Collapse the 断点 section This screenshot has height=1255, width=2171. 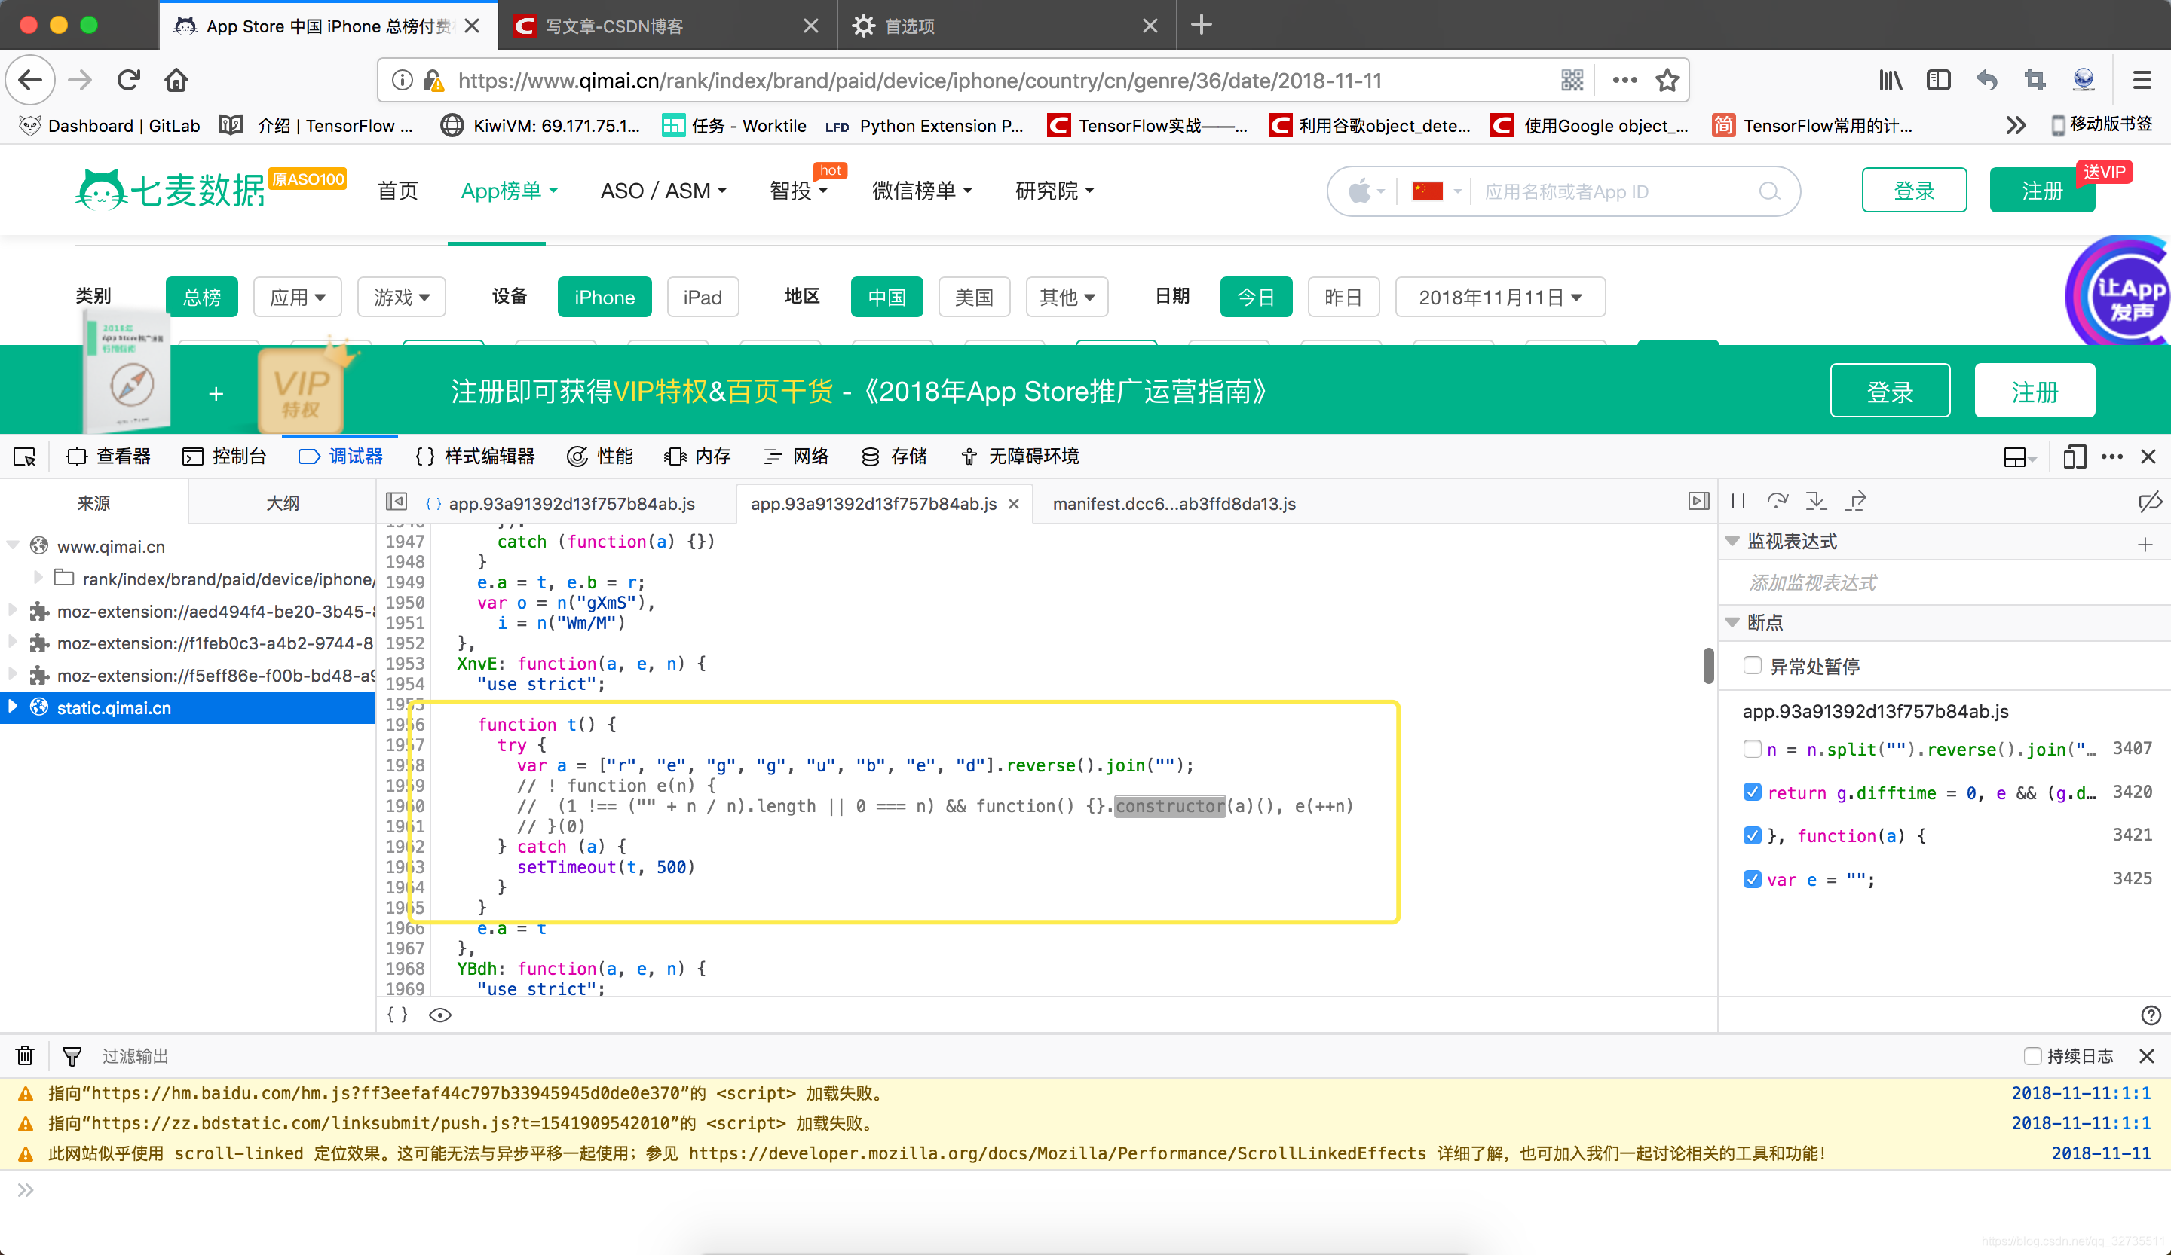[1733, 622]
